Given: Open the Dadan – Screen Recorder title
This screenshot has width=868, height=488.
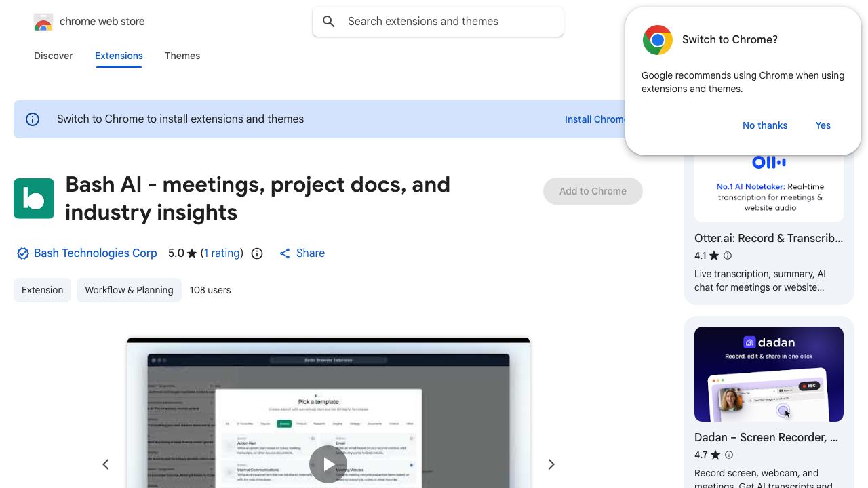Looking at the screenshot, I should [766, 438].
